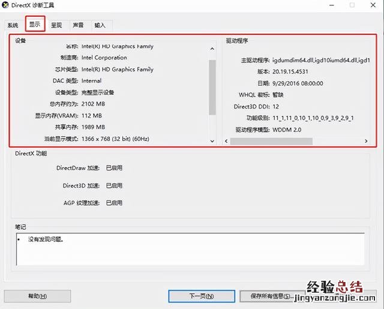
Task: Click the Direct3D 加速 已启用 status
Action: click(114, 185)
